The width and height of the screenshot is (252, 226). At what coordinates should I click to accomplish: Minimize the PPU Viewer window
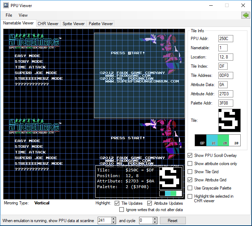211,5
